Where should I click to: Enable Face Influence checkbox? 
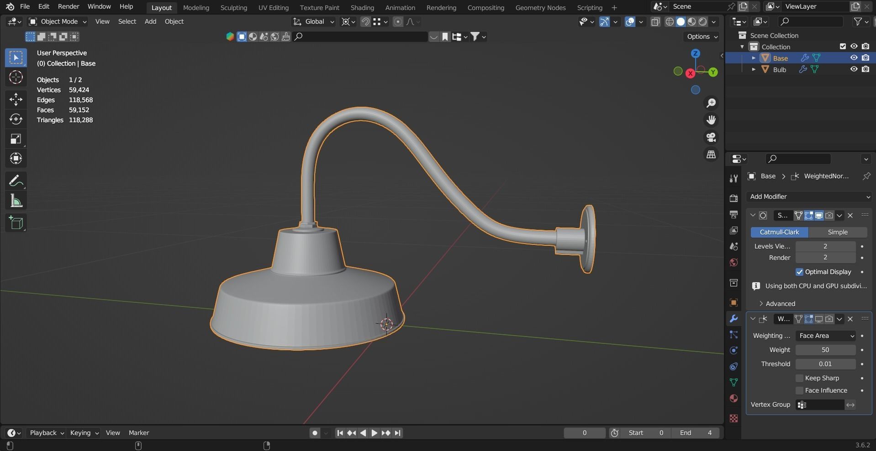[x=799, y=390]
